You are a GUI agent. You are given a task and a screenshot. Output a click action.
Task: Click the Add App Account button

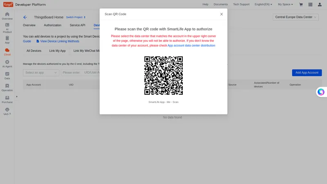pos(307,73)
